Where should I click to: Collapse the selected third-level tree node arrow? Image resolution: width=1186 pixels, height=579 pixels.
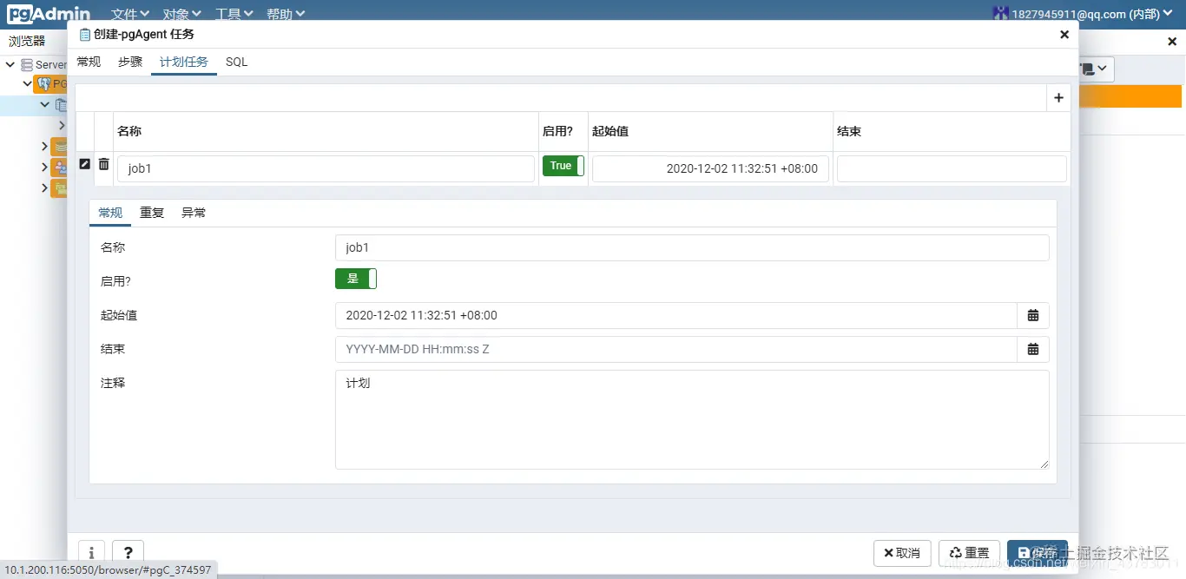tap(45, 104)
